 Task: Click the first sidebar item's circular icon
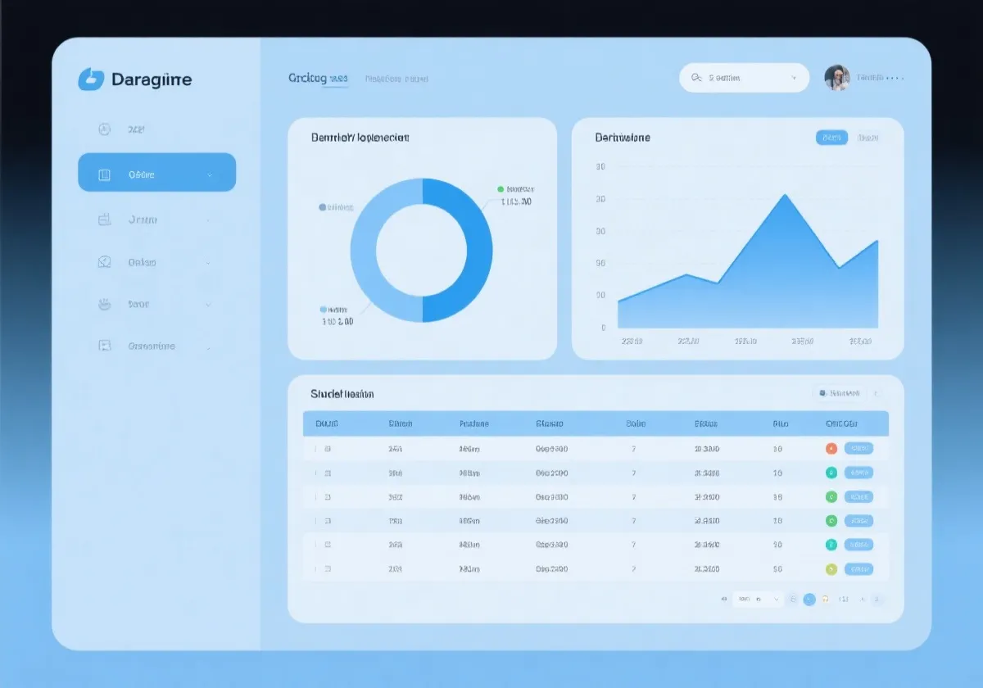pos(104,129)
